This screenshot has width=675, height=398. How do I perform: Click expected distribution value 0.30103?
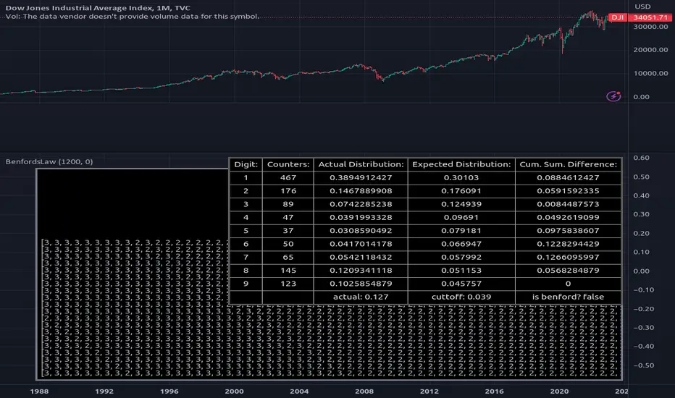point(461,178)
